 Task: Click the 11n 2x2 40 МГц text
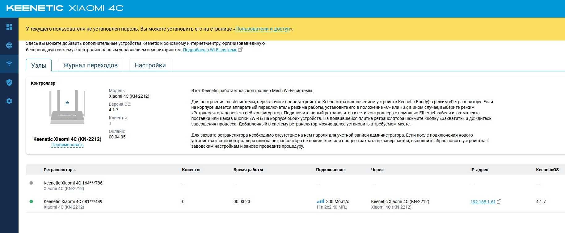click(331, 207)
